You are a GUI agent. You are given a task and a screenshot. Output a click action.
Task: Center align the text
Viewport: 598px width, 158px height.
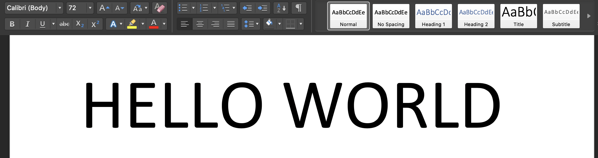tap(200, 24)
